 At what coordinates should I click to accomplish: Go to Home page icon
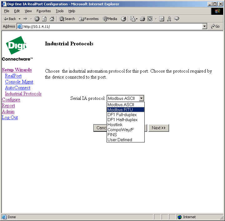pyautogui.click(x=52, y=19)
